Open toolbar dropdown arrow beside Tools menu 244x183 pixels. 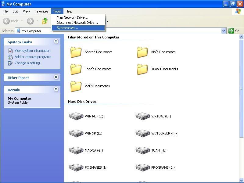[x=107, y=21]
